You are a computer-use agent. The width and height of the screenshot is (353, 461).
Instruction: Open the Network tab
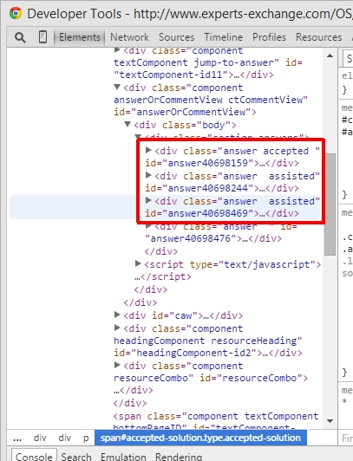pyautogui.click(x=129, y=37)
